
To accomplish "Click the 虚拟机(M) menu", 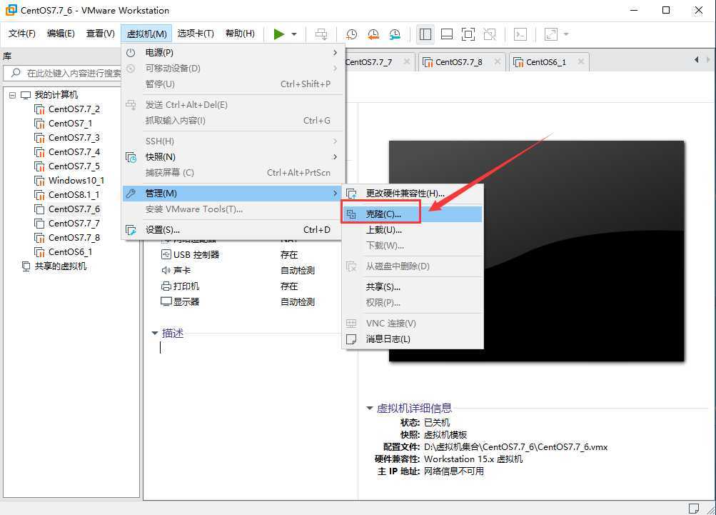I will pyautogui.click(x=146, y=34).
